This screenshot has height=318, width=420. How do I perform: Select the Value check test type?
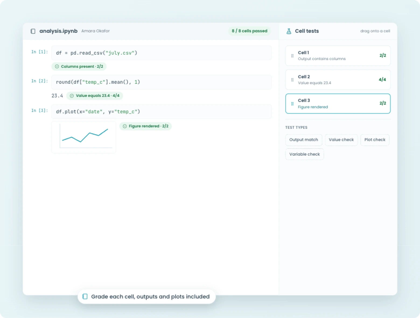tap(341, 140)
